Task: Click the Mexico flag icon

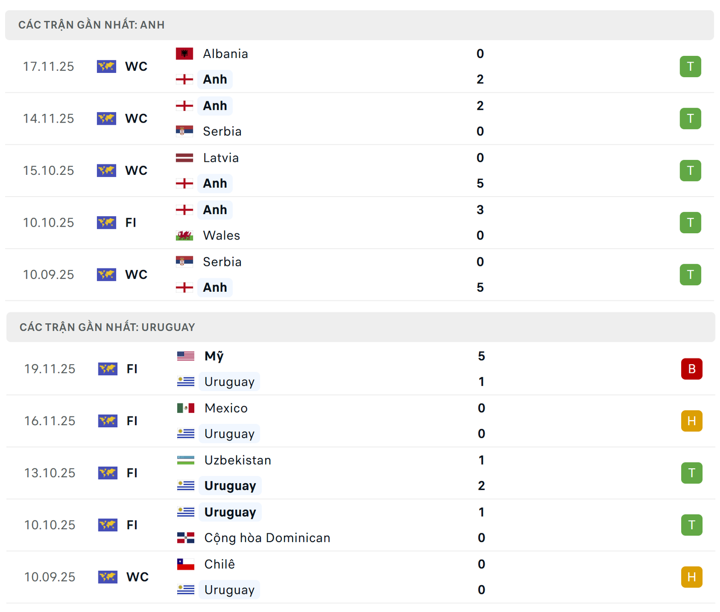Action: 184,408
